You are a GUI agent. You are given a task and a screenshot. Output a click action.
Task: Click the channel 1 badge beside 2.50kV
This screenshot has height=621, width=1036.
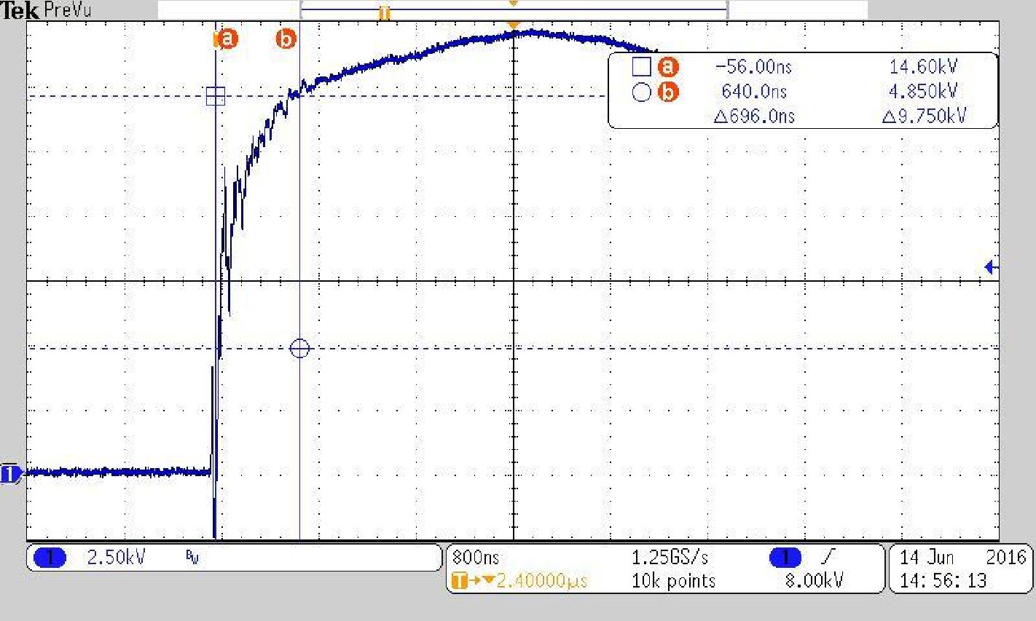click(50, 558)
